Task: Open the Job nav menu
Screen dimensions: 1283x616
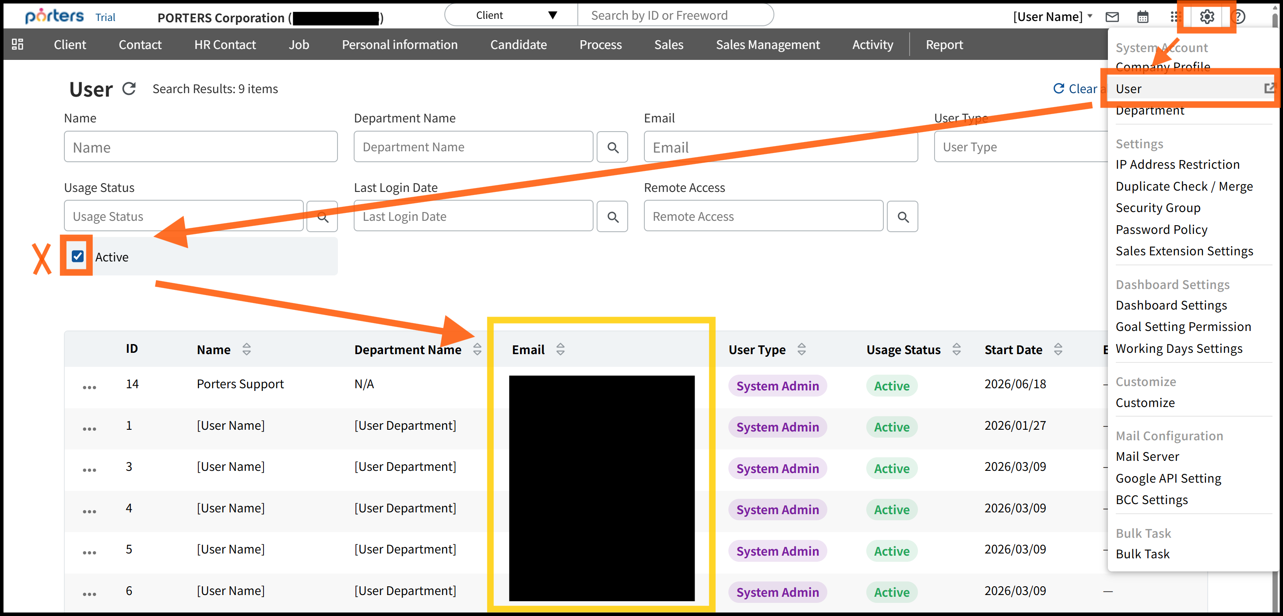Action: tap(299, 44)
